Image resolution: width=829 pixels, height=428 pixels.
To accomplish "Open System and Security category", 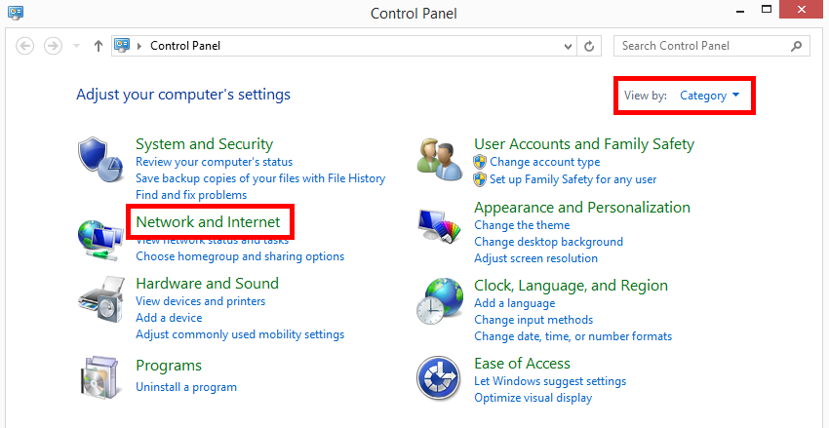I will tap(204, 143).
